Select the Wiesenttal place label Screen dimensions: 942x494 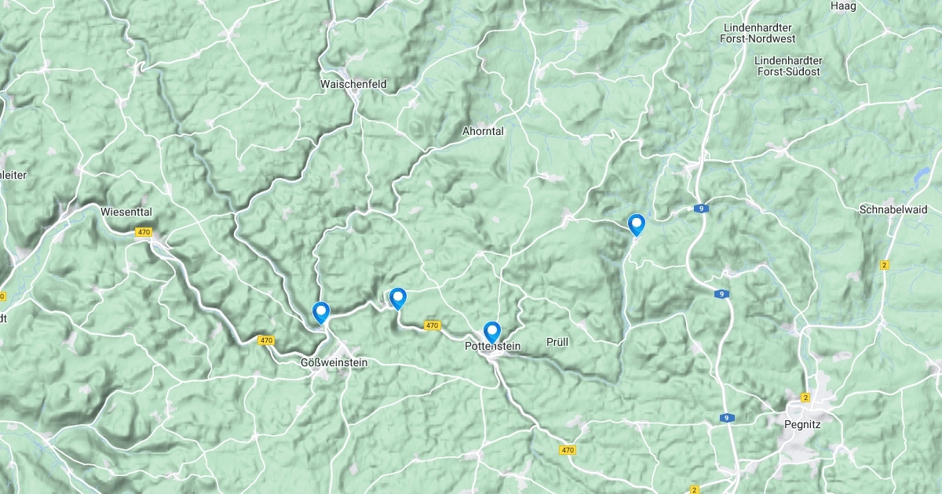[x=126, y=212]
